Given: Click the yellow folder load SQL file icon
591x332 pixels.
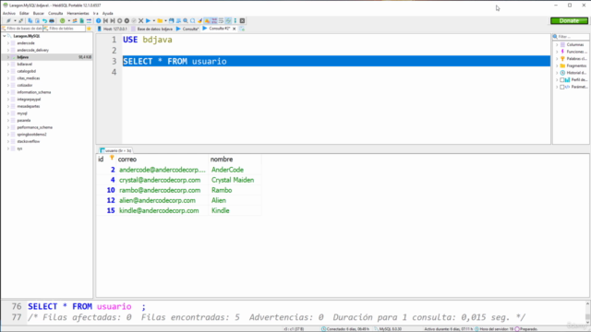Looking at the screenshot, I should (160, 20).
